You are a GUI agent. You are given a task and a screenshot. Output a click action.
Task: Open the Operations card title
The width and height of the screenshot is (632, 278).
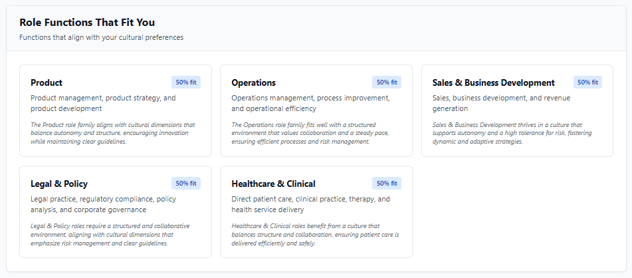click(253, 82)
